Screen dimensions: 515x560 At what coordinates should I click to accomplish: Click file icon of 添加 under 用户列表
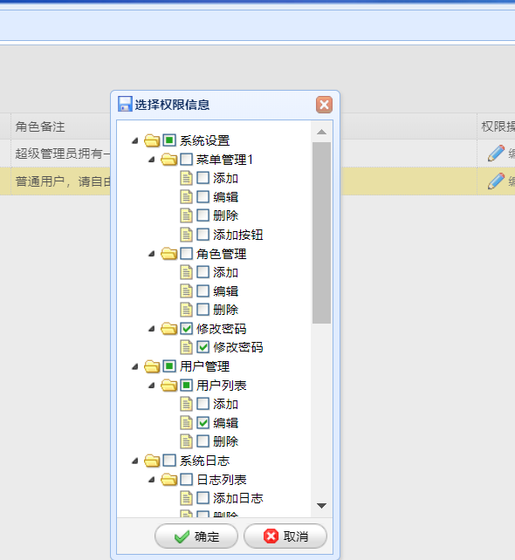(x=186, y=404)
